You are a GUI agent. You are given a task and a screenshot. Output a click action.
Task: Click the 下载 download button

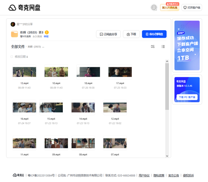[131, 34]
